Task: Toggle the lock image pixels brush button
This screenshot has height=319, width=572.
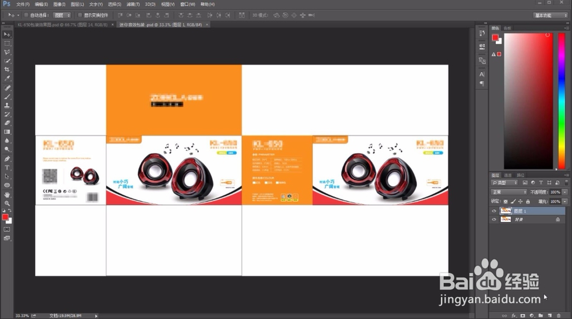Action: click(x=513, y=201)
